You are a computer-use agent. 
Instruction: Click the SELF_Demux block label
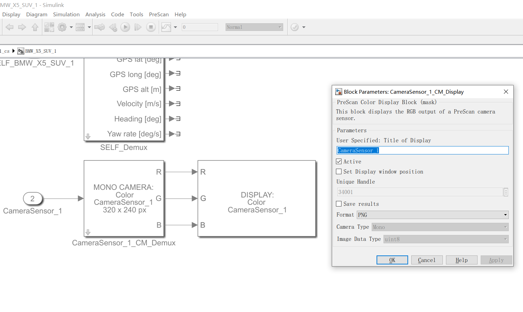coord(124,147)
